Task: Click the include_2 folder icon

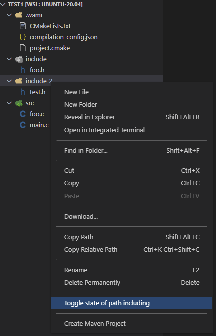Action: pyautogui.click(x=19, y=81)
